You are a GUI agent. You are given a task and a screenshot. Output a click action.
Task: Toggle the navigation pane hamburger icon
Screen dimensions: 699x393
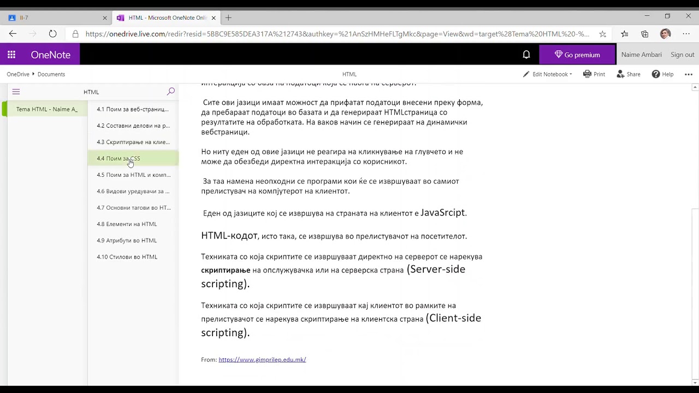[x=16, y=92]
